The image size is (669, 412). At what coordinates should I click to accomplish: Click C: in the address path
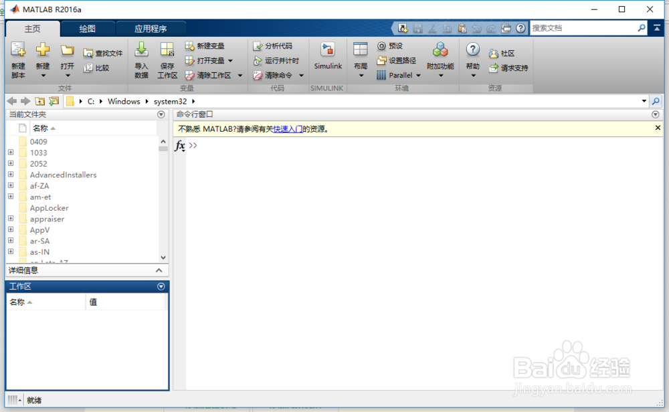coord(91,101)
